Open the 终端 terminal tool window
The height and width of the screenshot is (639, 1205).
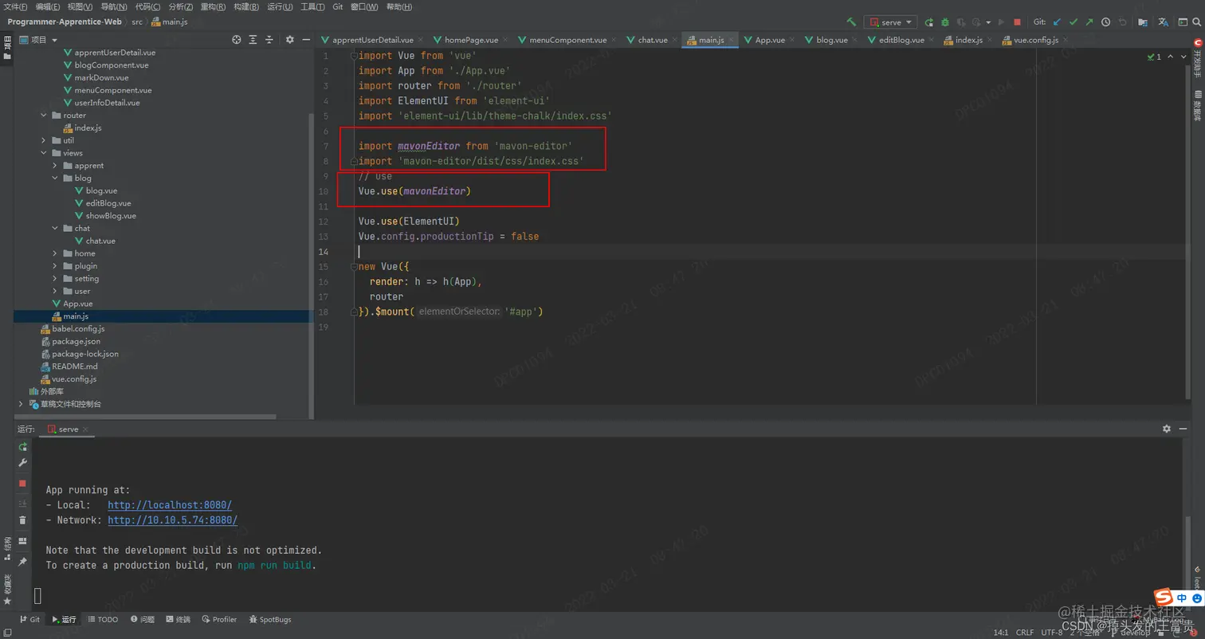point(178,619)
